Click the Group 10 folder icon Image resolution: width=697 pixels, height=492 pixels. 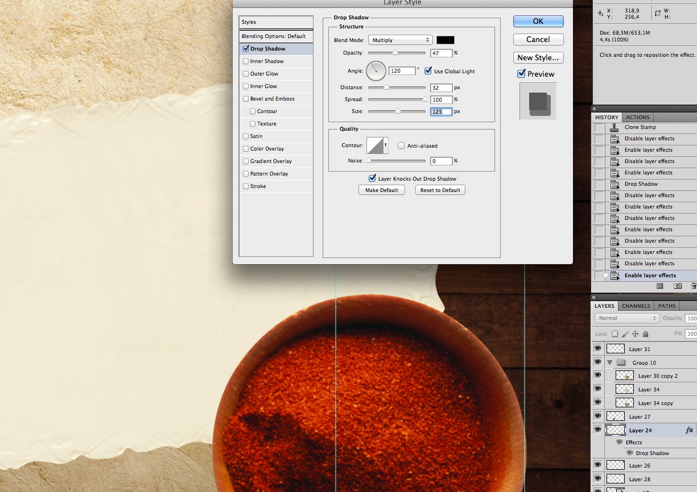pos(621,362)
